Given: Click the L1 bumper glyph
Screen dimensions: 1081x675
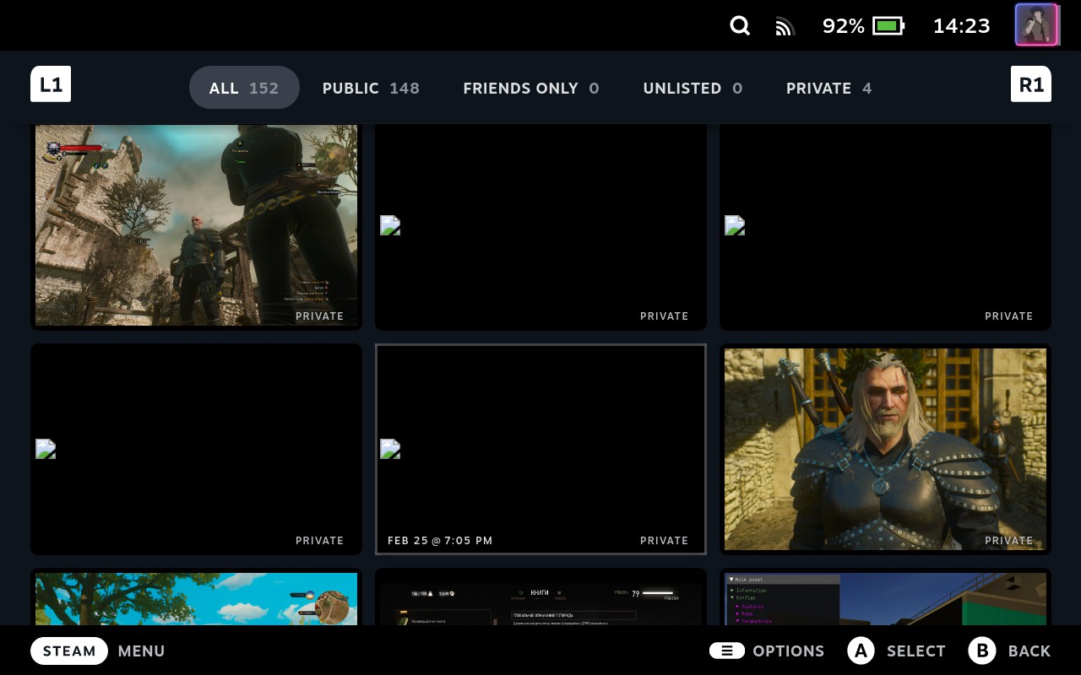Looking at the screenshot, I should pos(51,84).
